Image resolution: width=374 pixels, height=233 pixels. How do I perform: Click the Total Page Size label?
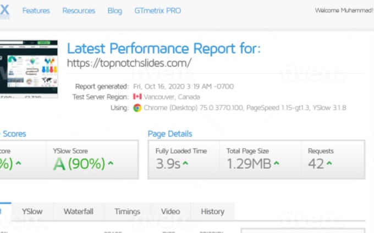click(248, 151)
